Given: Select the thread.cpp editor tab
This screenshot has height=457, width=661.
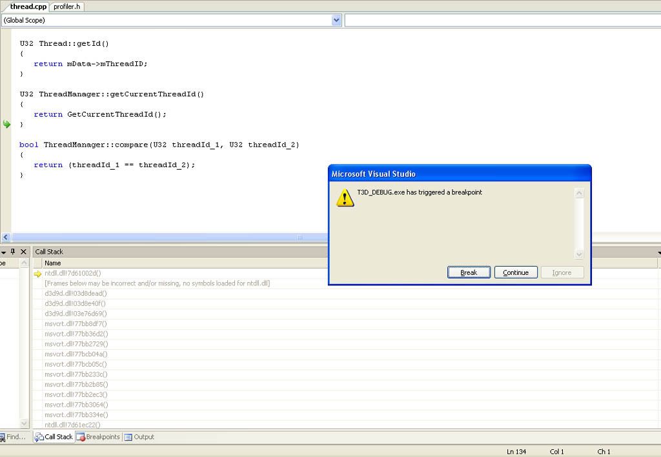Looking at the screenshot, I should pyautogui.click(x=28, y=6).
